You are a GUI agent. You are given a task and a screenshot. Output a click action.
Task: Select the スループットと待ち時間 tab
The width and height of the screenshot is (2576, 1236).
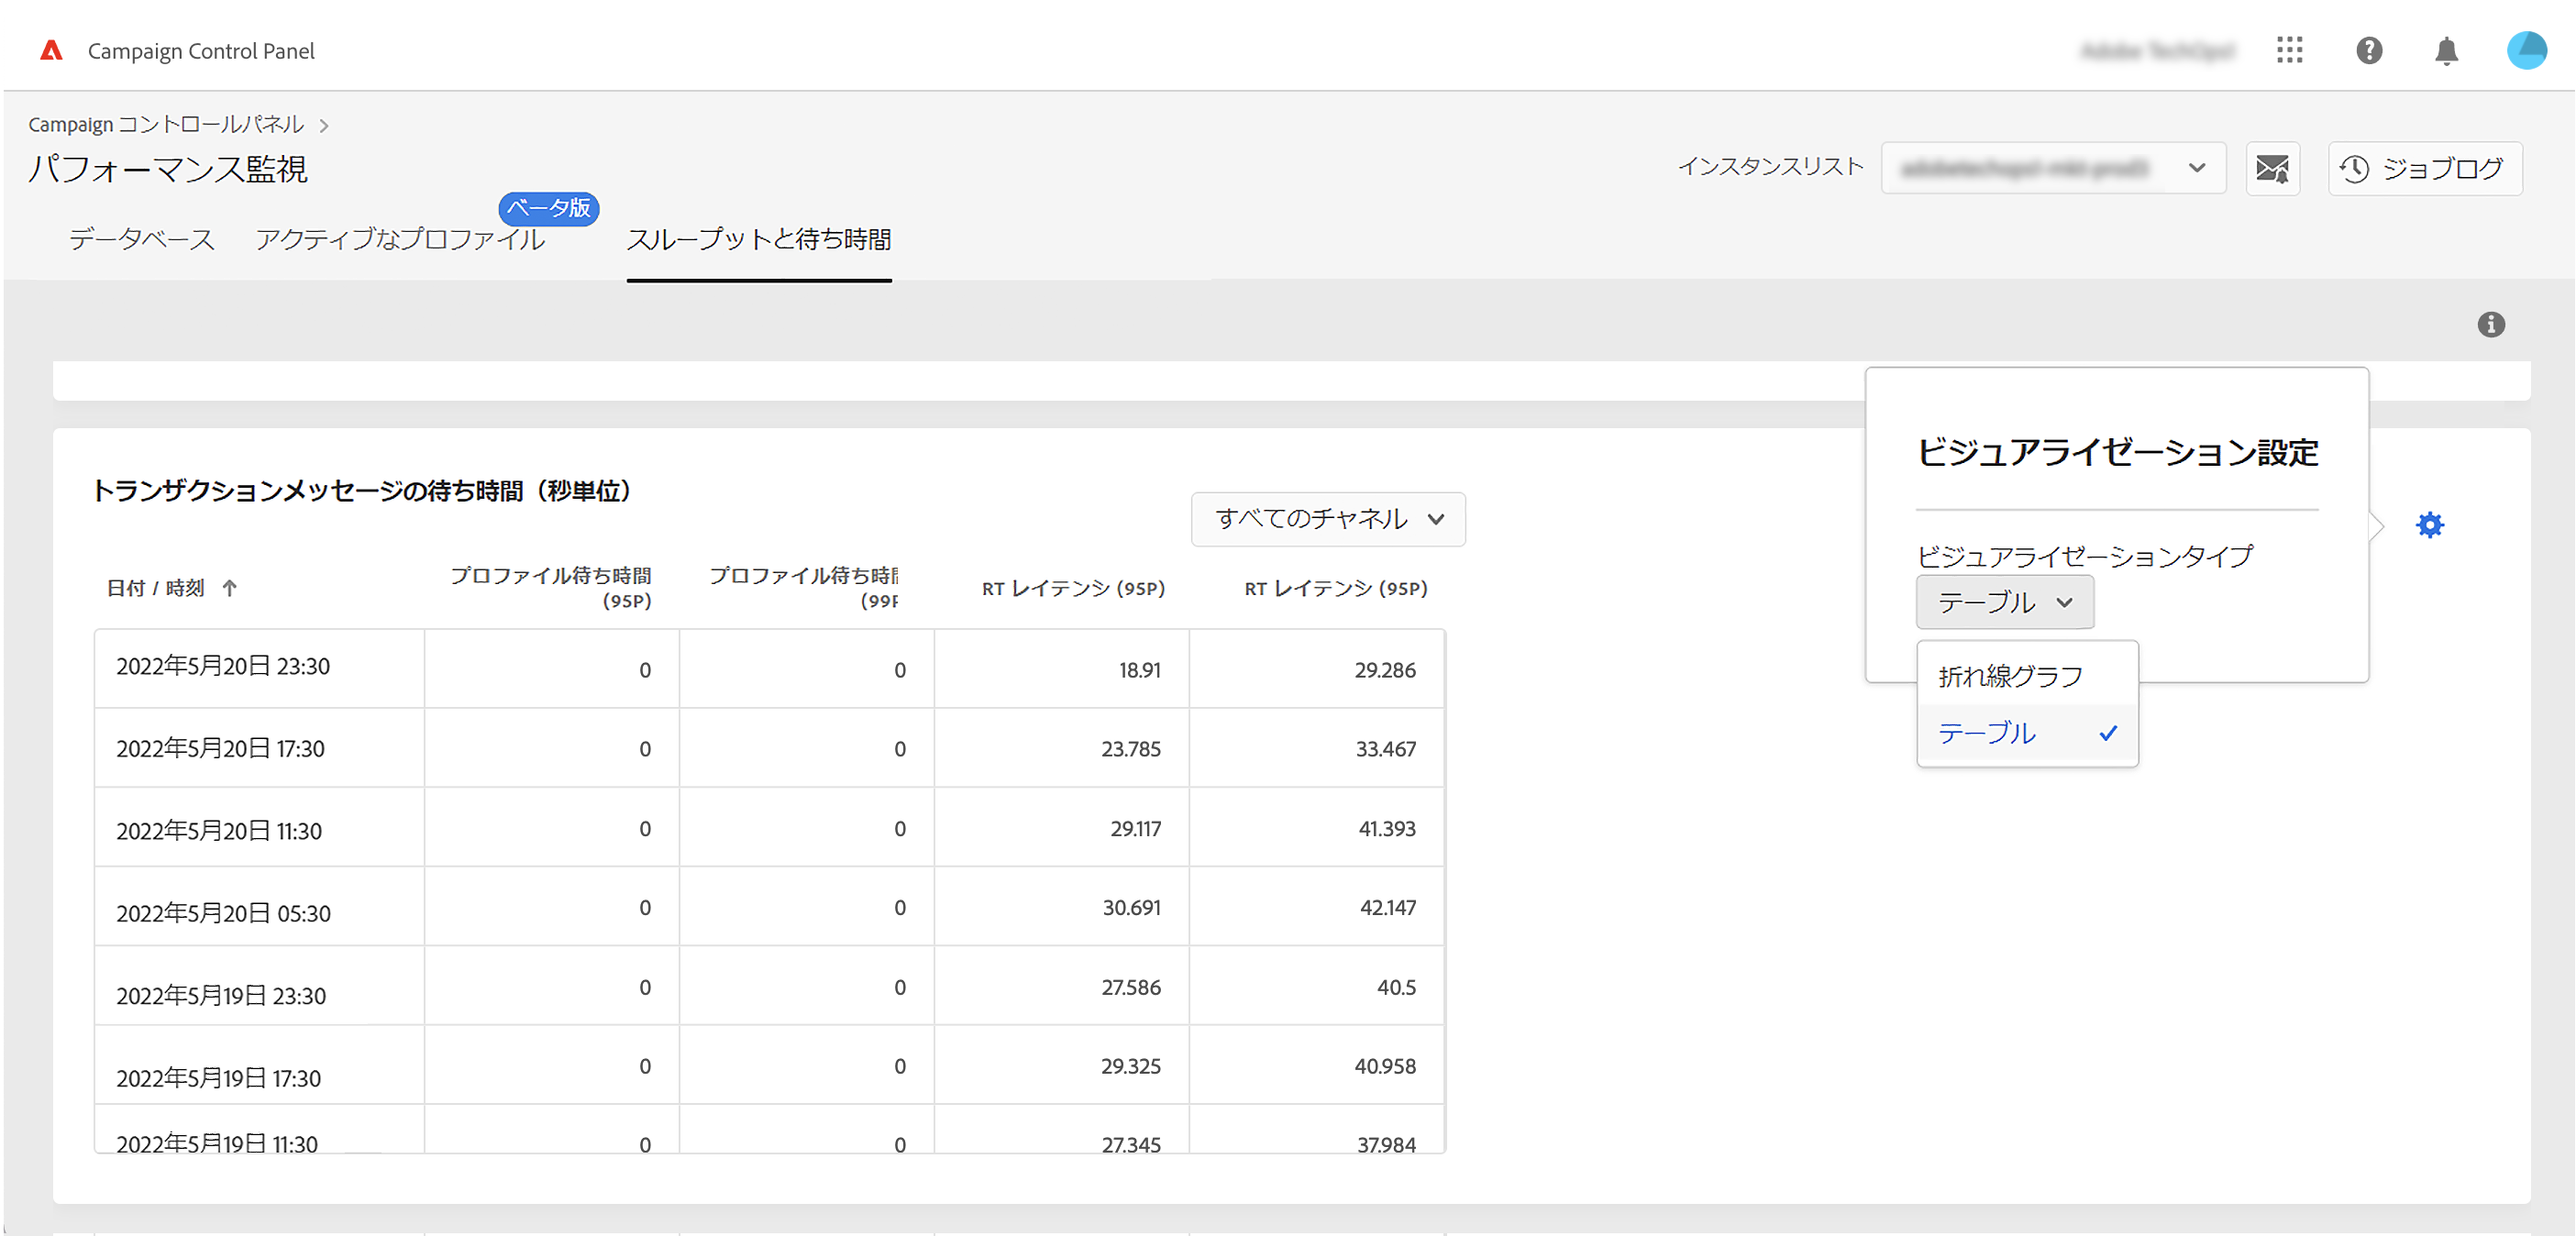coord(758,239)
